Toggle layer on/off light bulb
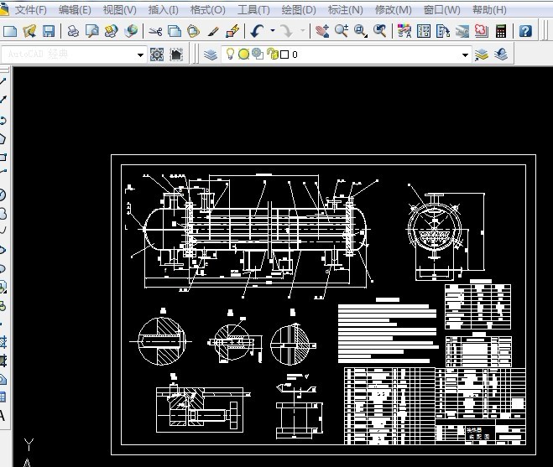This screenshot has height=467, width=553. click(230, 54)
